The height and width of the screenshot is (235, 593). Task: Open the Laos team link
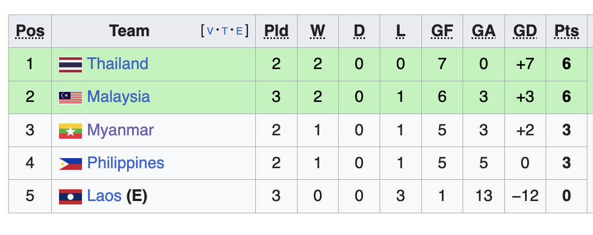tap(104, 196)
